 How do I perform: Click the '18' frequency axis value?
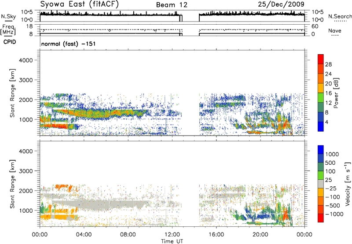29,26
